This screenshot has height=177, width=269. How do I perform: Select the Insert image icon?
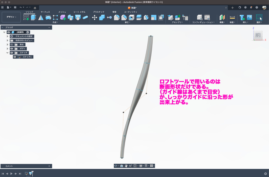click(x=249, y=18)
